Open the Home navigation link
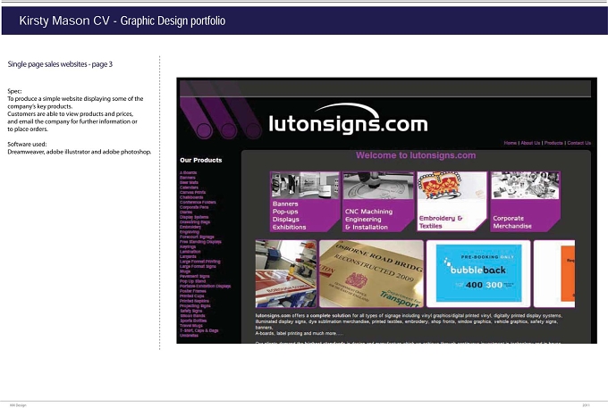608x408 pixels. point(511,143)
